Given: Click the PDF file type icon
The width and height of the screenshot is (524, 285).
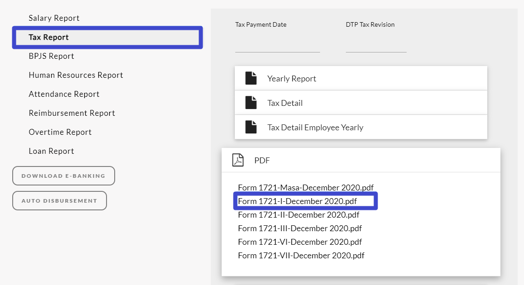Looking at the screenshot, I should [238, 160].
